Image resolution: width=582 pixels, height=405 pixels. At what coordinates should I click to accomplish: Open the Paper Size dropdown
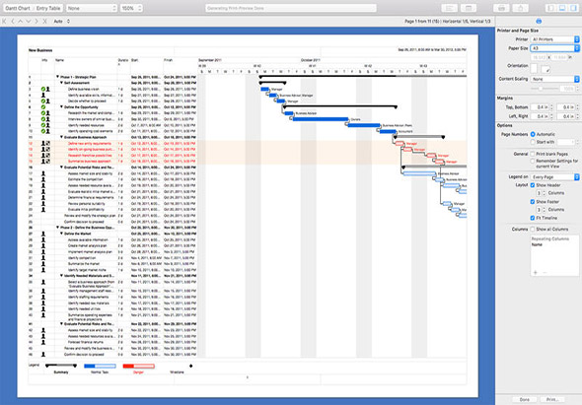(x=554, y=48)
